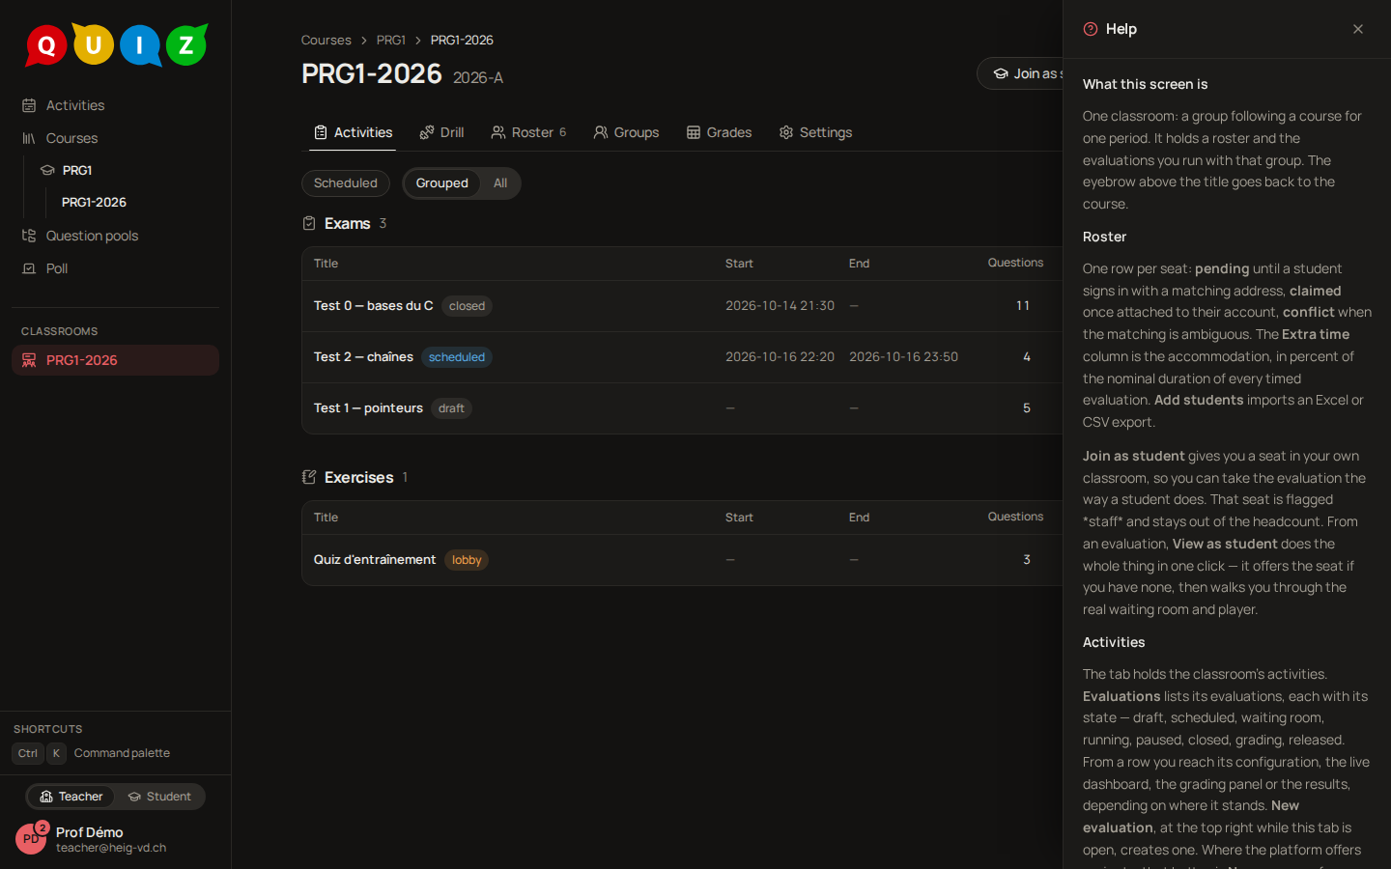This screenshot has height=869, width=1391.
Task: Click the Start column header in Exams
Action: 739,264
